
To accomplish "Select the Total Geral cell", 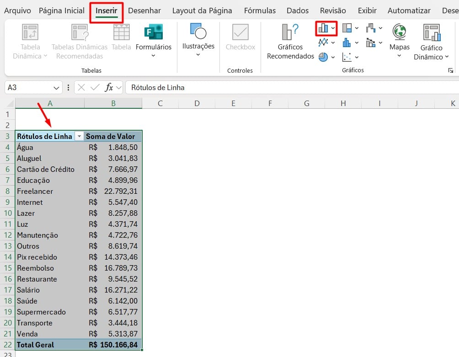I will (x=50, y=345).
